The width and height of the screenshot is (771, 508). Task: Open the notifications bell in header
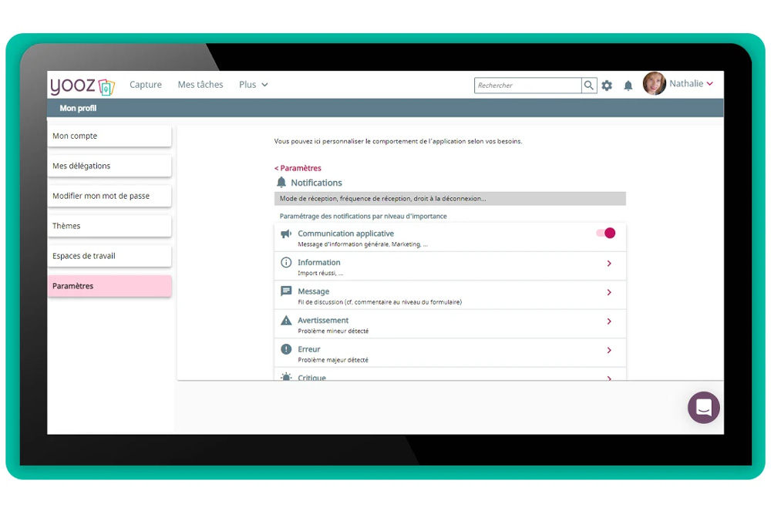click(x=628, y=86)
